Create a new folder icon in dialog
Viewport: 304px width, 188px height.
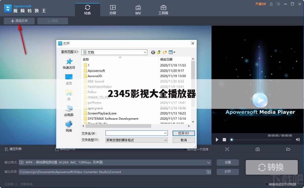coord(165,52)
